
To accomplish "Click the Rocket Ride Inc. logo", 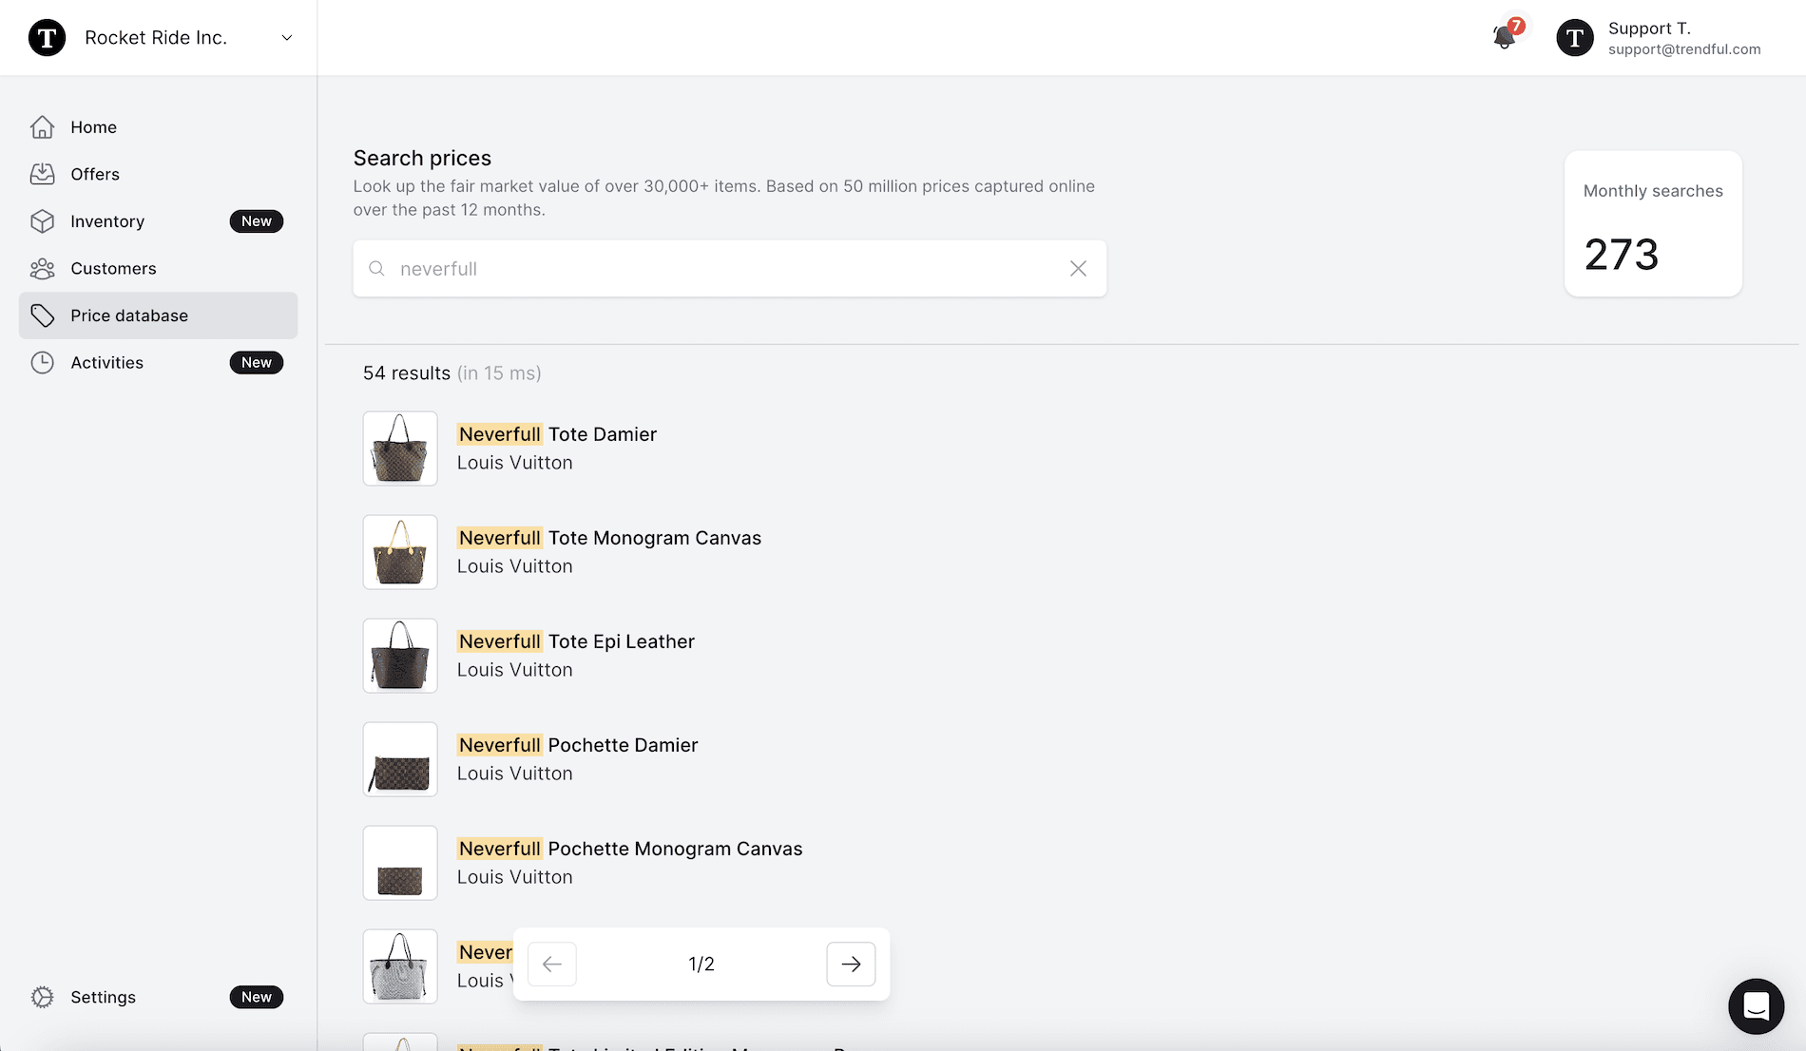I will click(x=47, y=37).
